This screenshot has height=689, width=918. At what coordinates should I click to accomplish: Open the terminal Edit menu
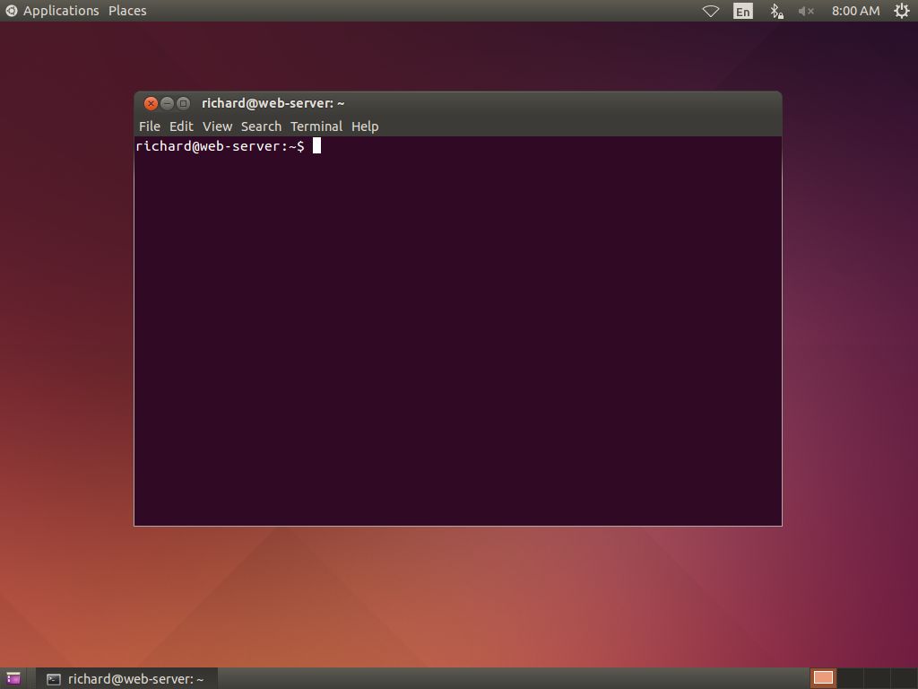[x=181, y=126]
